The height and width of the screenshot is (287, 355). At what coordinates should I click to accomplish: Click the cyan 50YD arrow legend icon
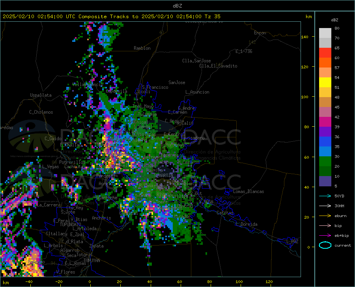[325, 196]
